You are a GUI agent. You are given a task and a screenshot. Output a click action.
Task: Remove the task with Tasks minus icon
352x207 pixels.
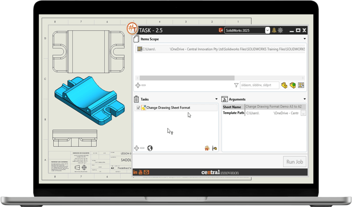point(142,148)
